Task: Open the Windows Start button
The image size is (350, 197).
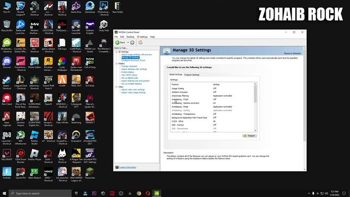Action: 4,193
